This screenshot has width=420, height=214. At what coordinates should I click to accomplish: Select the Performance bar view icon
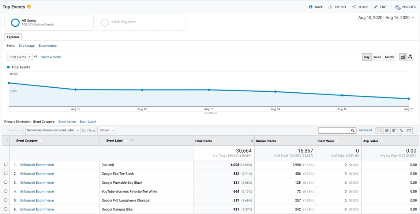pos(394,130)
